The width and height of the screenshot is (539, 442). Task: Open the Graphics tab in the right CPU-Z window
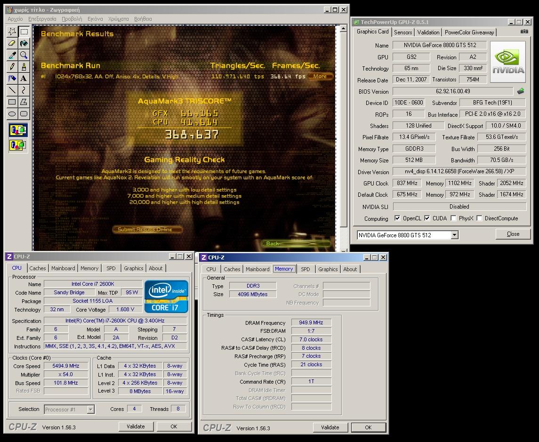(x=328, y=269)
